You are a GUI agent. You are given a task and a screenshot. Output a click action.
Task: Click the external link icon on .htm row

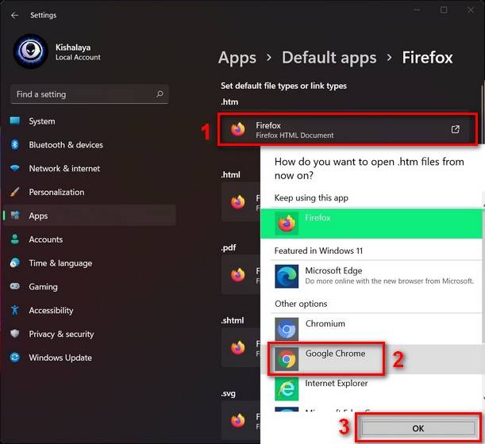pos(456,130)
